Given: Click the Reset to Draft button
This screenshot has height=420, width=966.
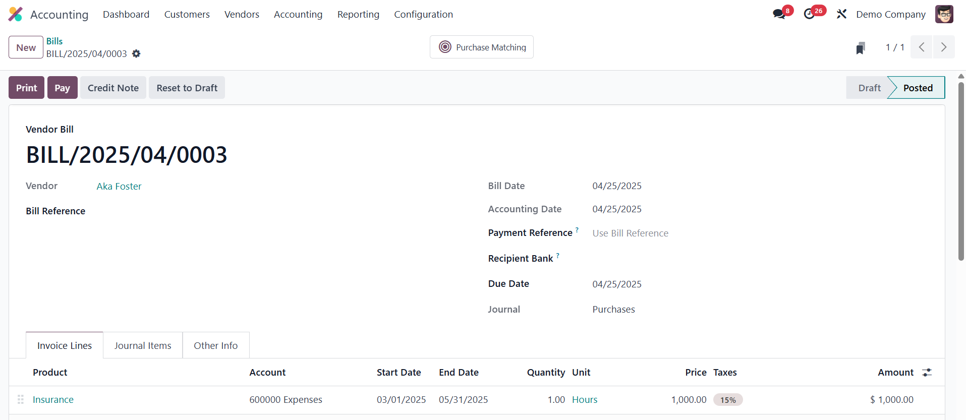Looking at the screenshot, I should [187, 88].
